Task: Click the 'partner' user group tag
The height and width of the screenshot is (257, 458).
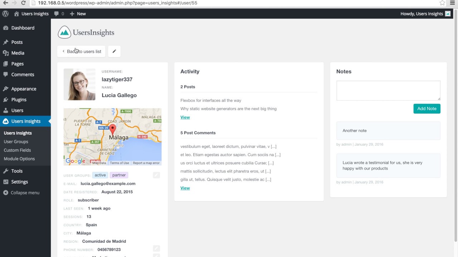Action: [x=119, y=175]
